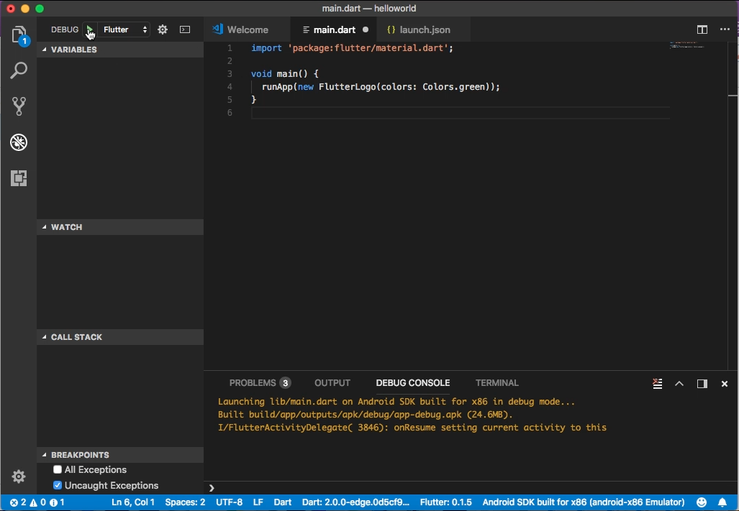Image resolution: width=739 pixels, height=511 pixels.
Task: Change LF end of line sequence
Action: click(258, 502)
